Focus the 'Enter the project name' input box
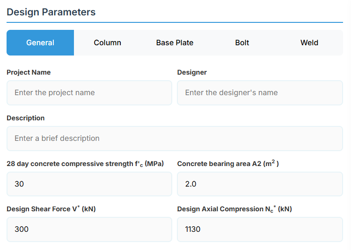The image size is (351, 250). (x=89, y=93)
